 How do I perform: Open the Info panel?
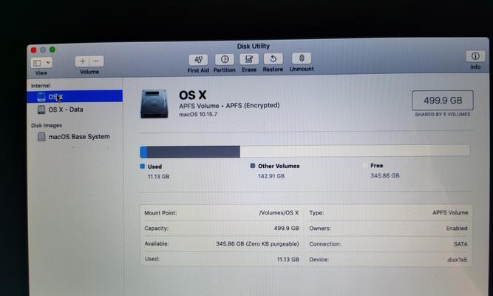click(475, 56)
